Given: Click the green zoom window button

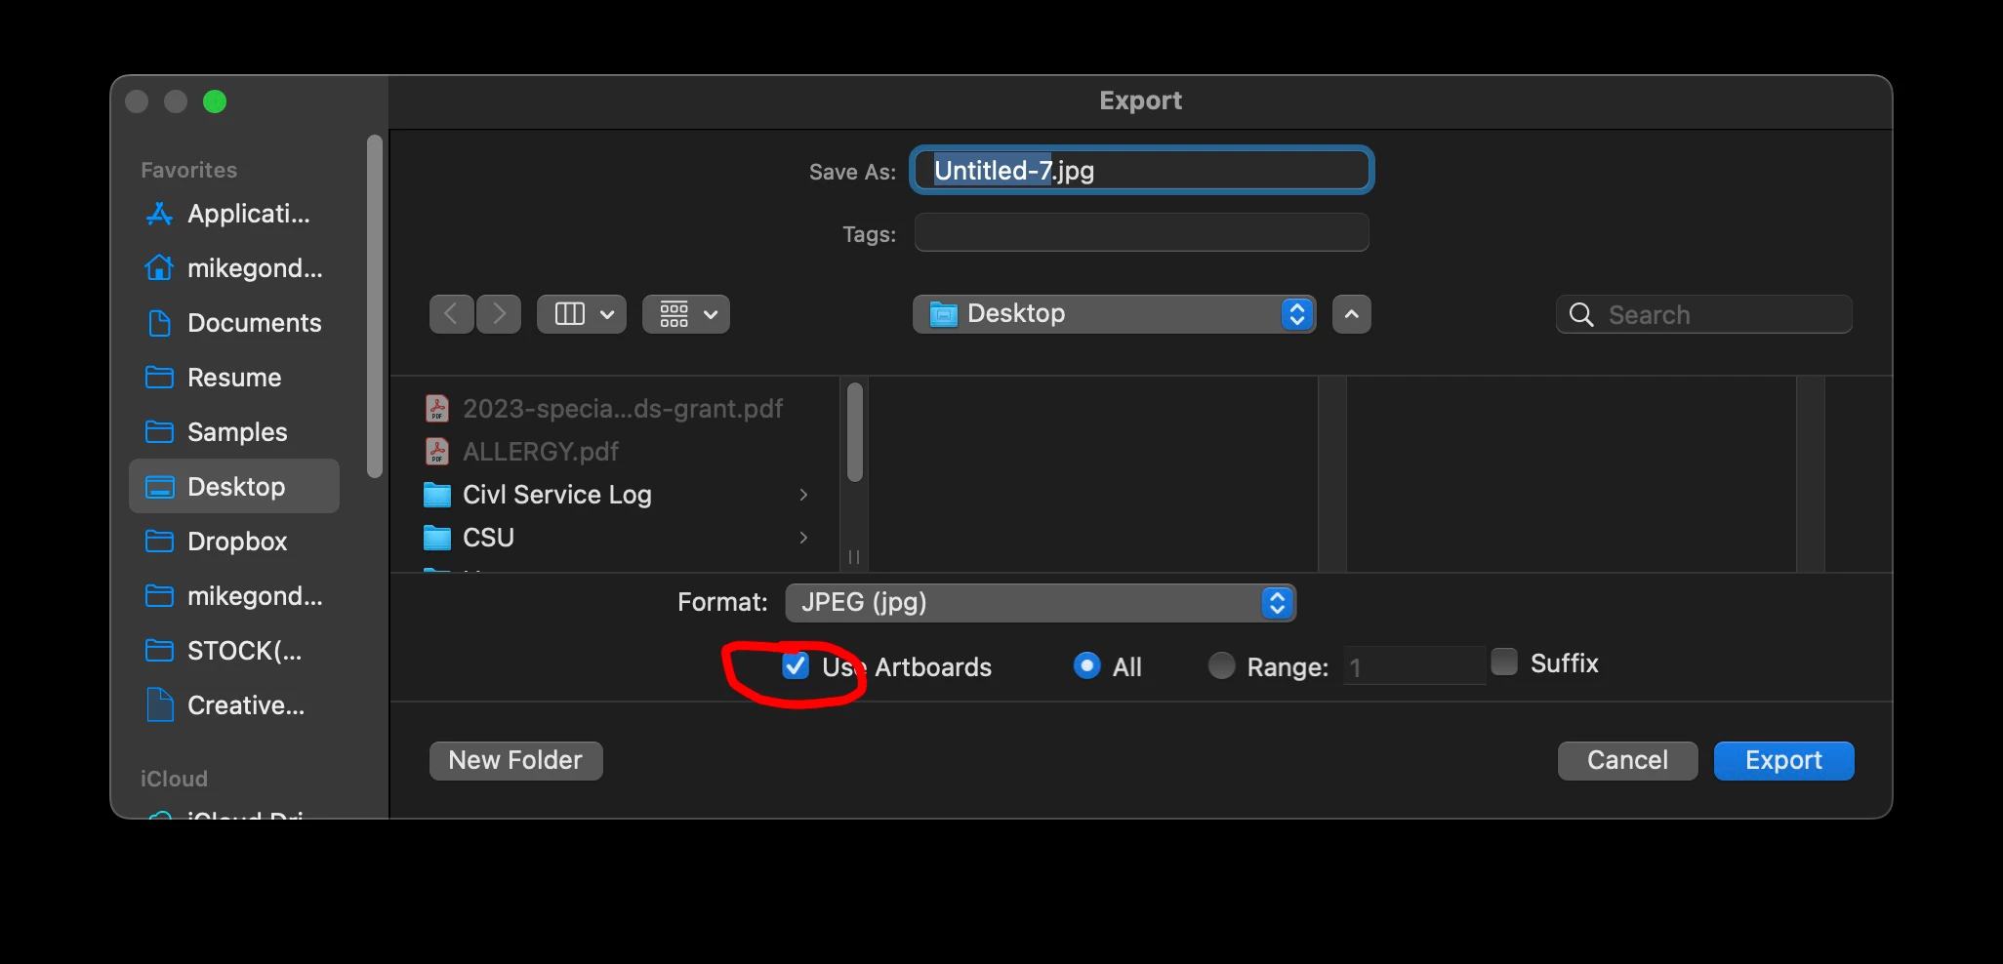Looking at the screenshot, I should (x=215, y=101).
